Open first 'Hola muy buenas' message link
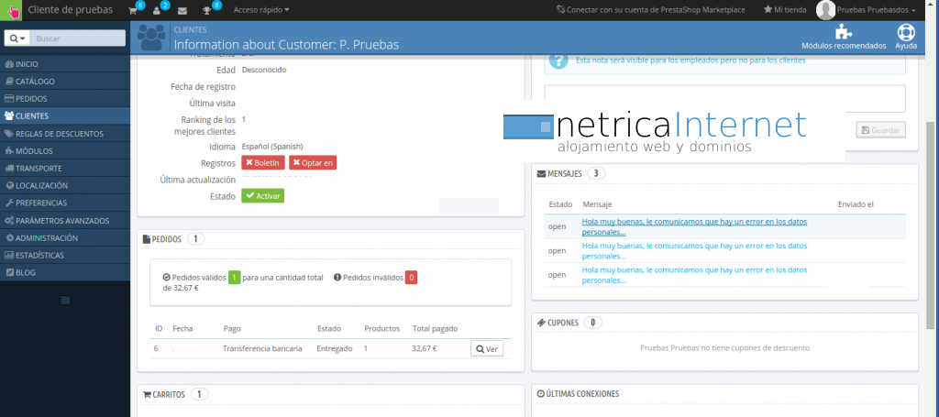The width and height of the screenshot is (939, 417). pos(696,225)
